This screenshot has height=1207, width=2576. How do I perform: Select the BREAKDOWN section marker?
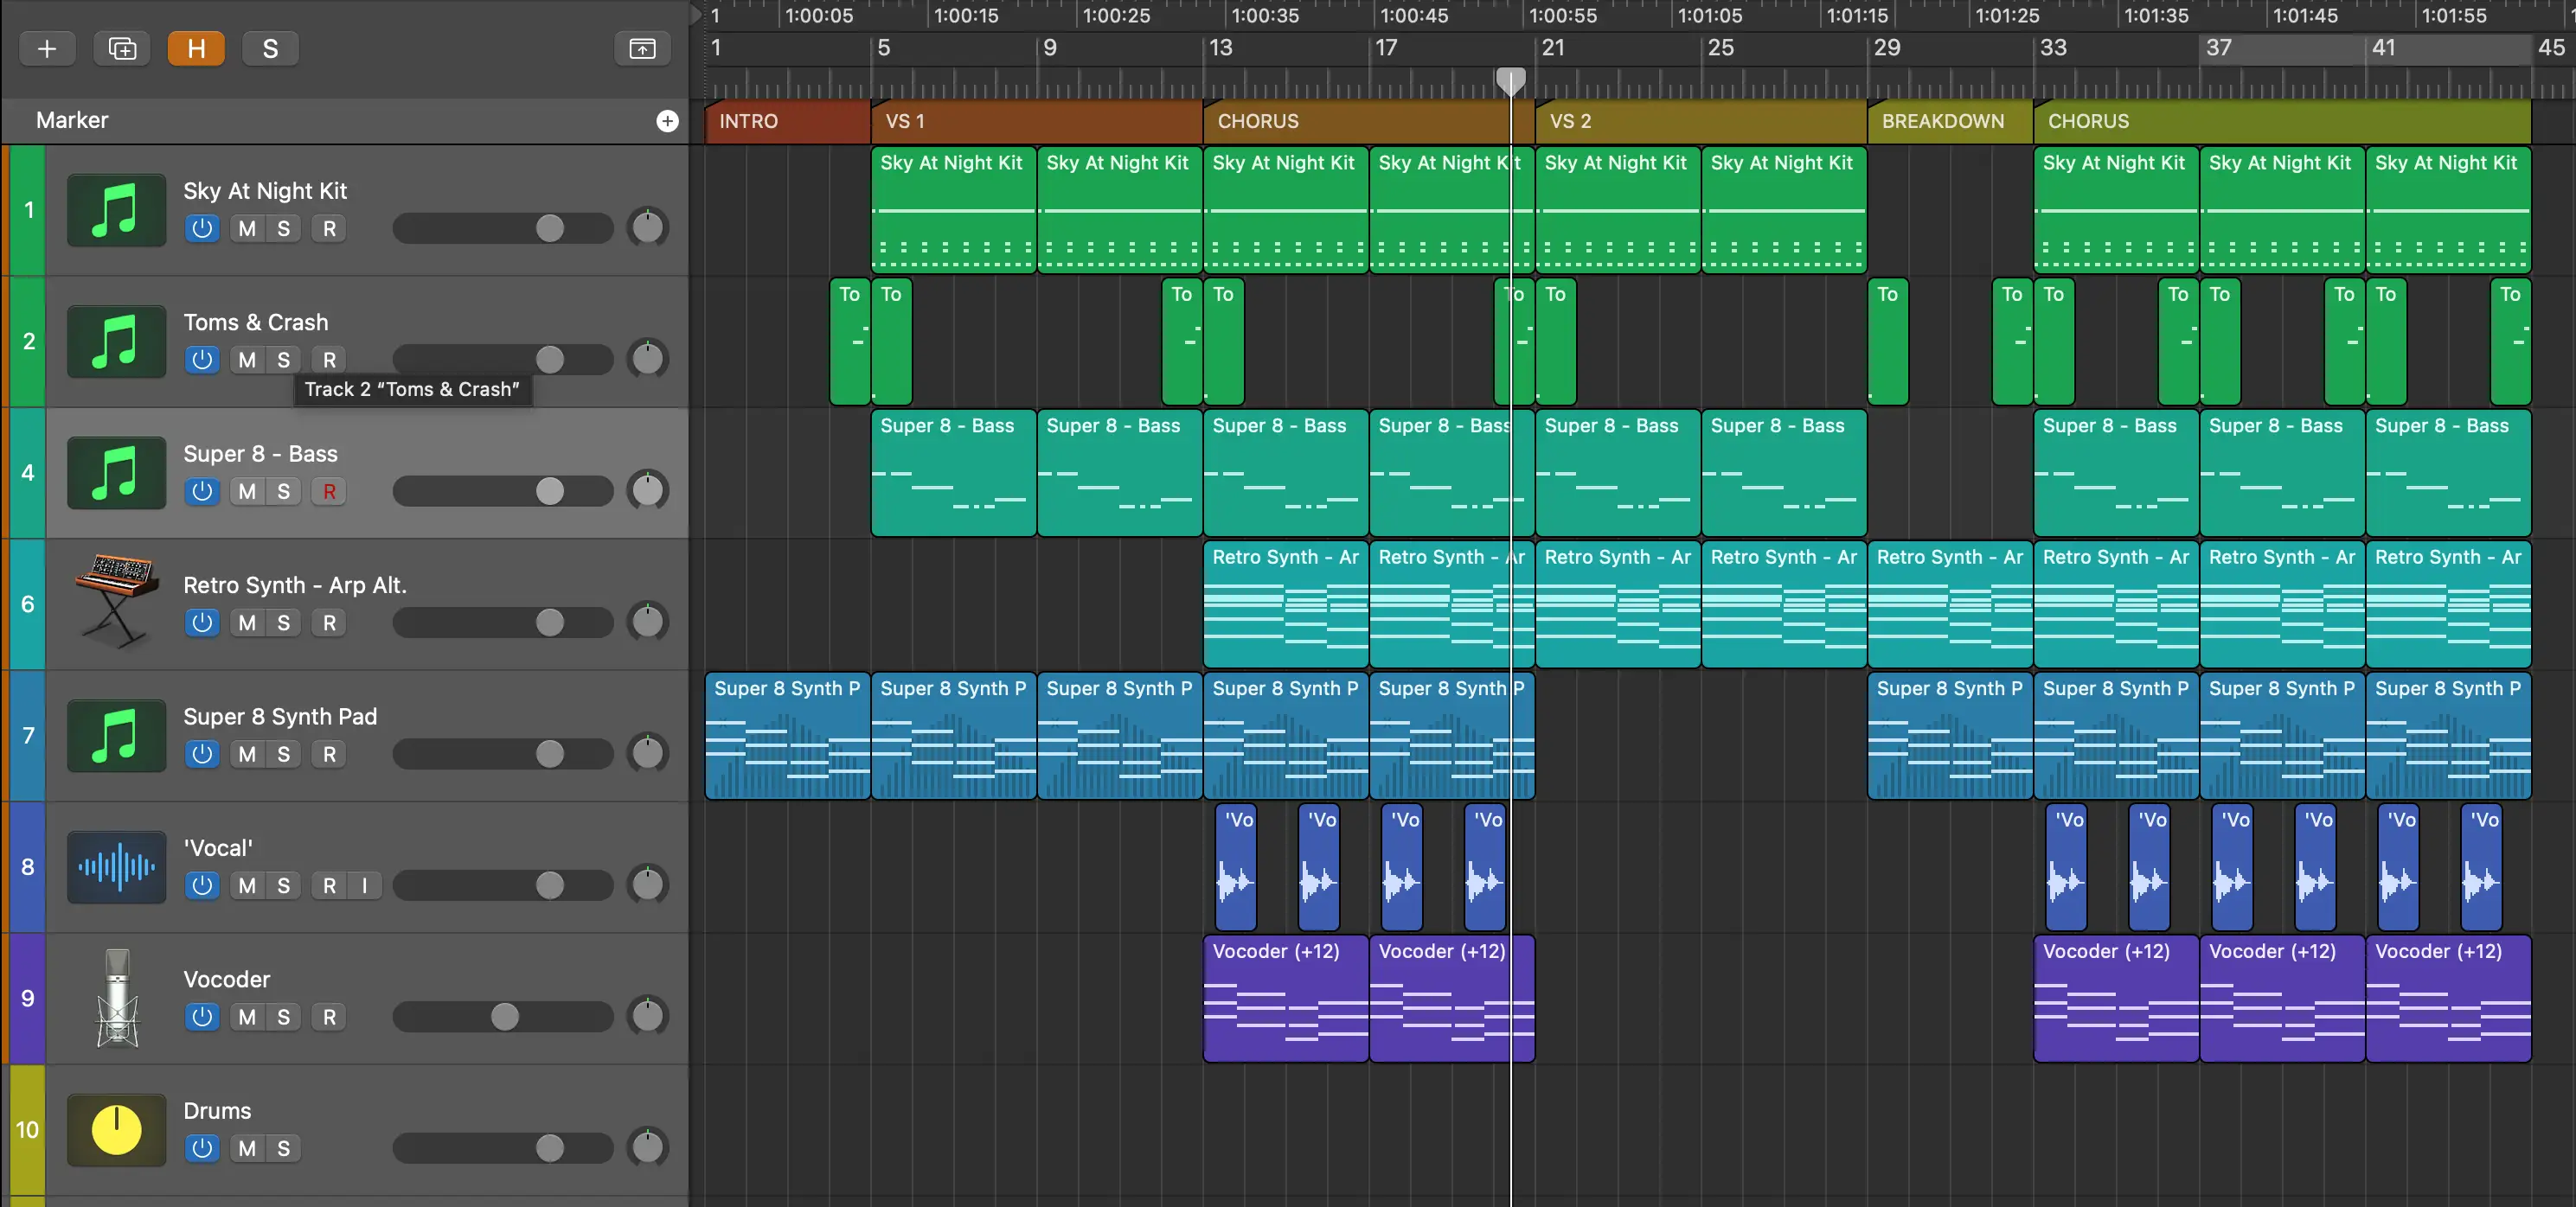1948,120
